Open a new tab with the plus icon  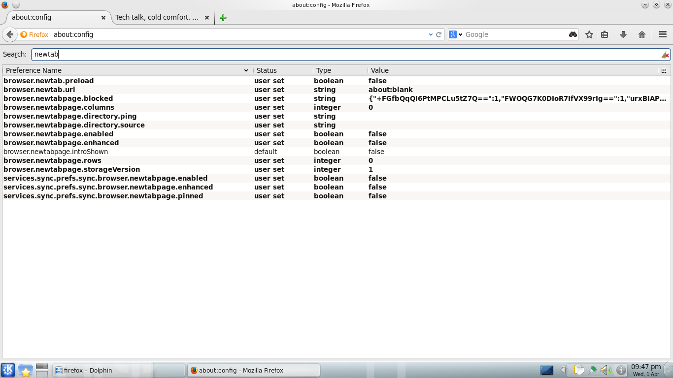(223, 18)
